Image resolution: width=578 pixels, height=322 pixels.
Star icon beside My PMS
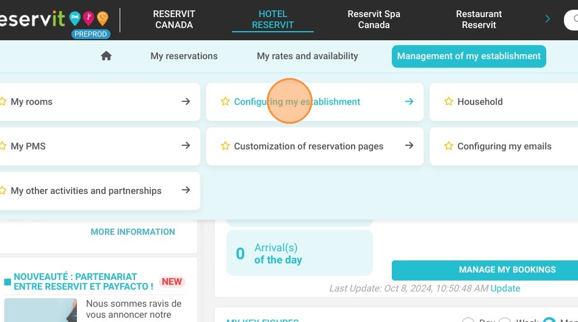tap(2, 146)
